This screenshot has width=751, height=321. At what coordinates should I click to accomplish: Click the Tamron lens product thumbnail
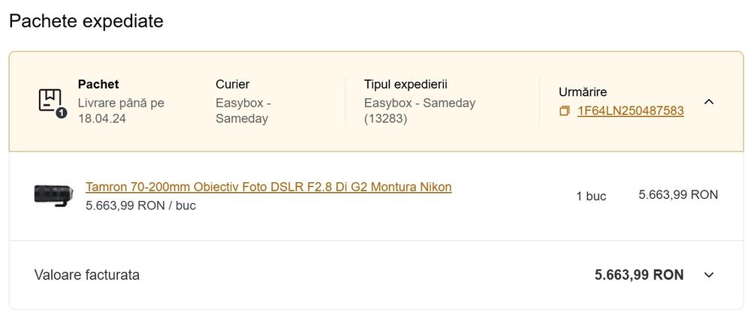(x=53, y=195)
